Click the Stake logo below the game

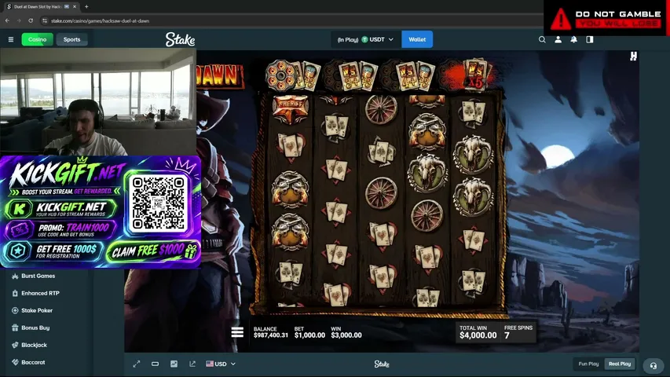[x=382, y=364]
